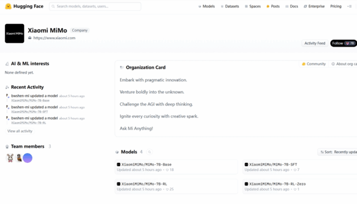Focus the search models, datasets, users field
357x204 pixels.
95,6
